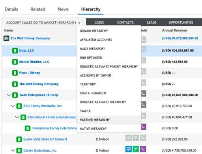Click the green account icon beside Marvel Studios, LLC
202x154 pixels.
coord(15,62)
